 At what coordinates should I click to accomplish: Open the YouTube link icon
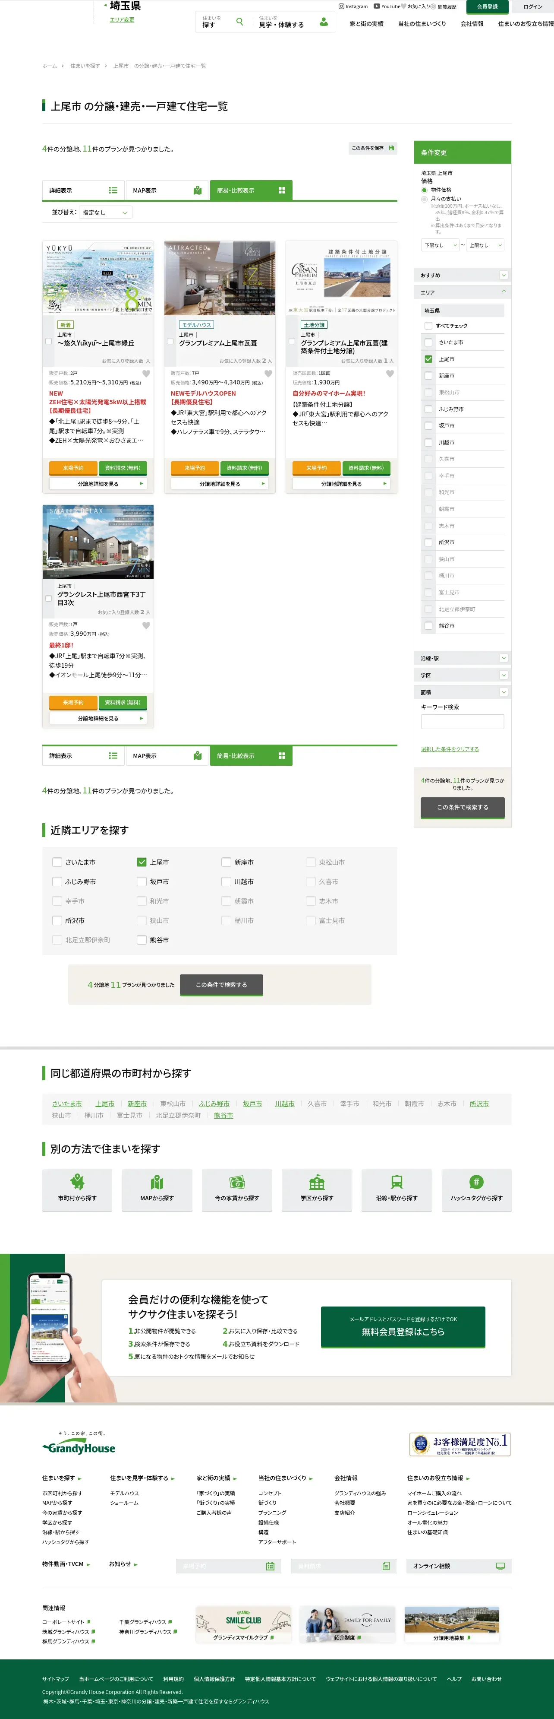tap(377, 6)
